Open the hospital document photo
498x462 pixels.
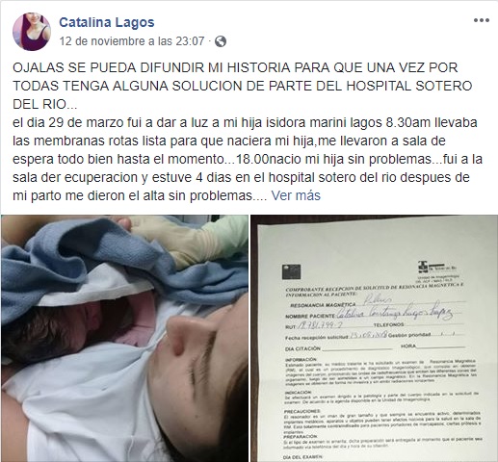pos(375,339)
